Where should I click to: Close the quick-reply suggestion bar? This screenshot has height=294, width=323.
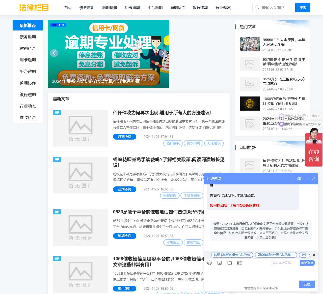pos(314,255)
